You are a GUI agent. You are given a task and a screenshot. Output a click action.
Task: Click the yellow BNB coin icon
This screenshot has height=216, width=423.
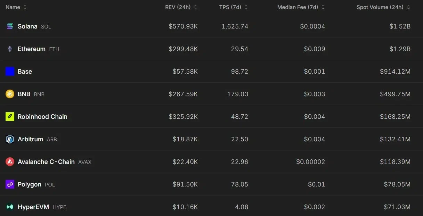pos(10,94)
